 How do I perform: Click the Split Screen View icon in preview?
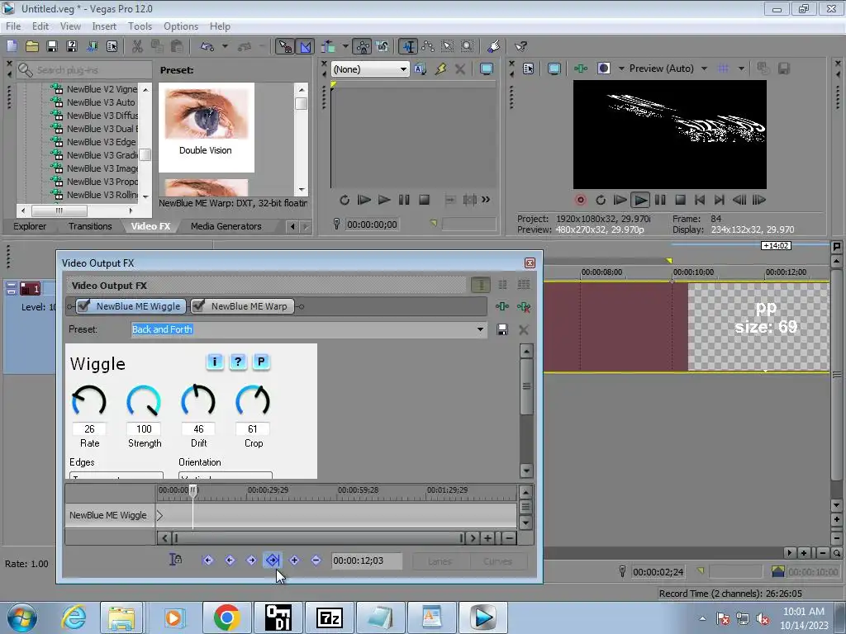click(604, 69)
